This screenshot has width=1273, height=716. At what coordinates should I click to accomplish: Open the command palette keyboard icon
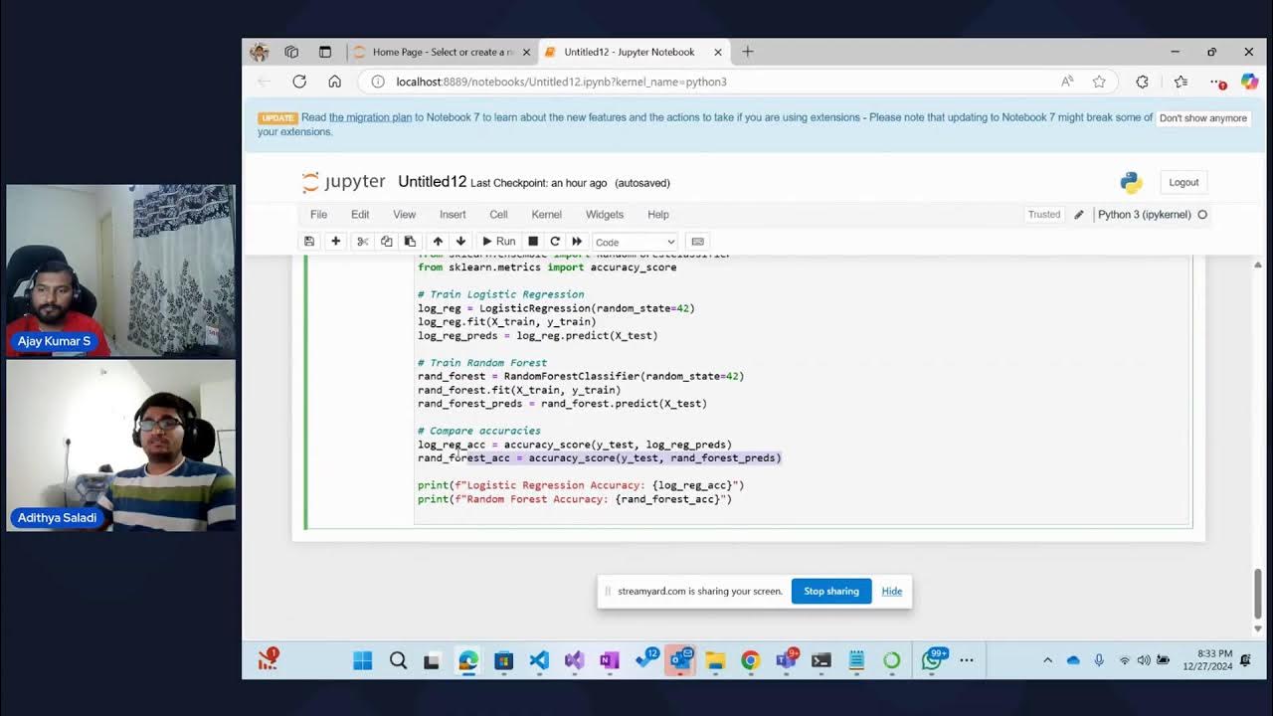(698, 242)
